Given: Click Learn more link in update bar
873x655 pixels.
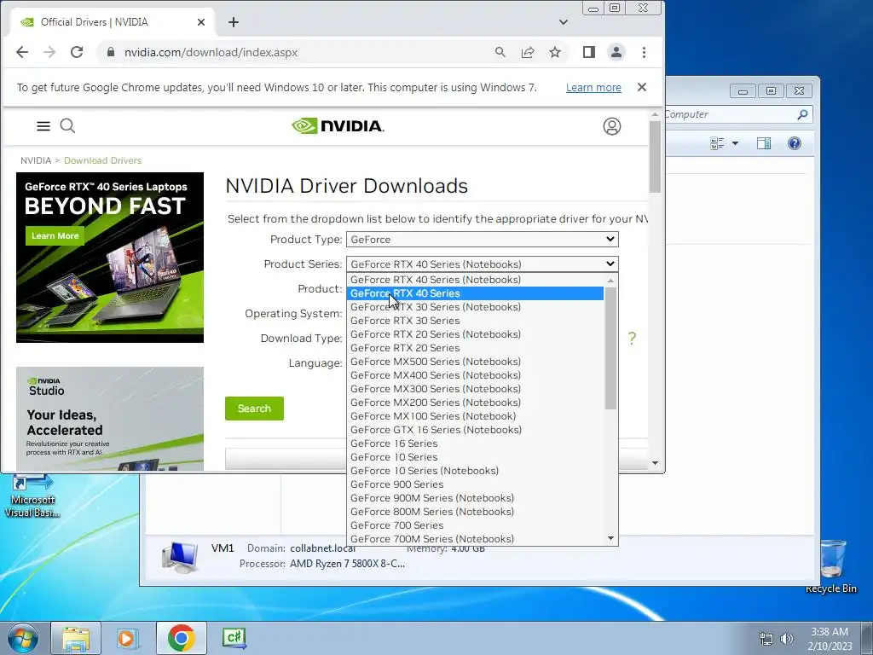Looking at the screenshot, I should 593,88.
